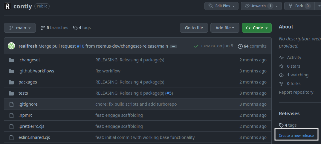
Task: Click the .github/workflows folder icon
Action: pos(11,71)
